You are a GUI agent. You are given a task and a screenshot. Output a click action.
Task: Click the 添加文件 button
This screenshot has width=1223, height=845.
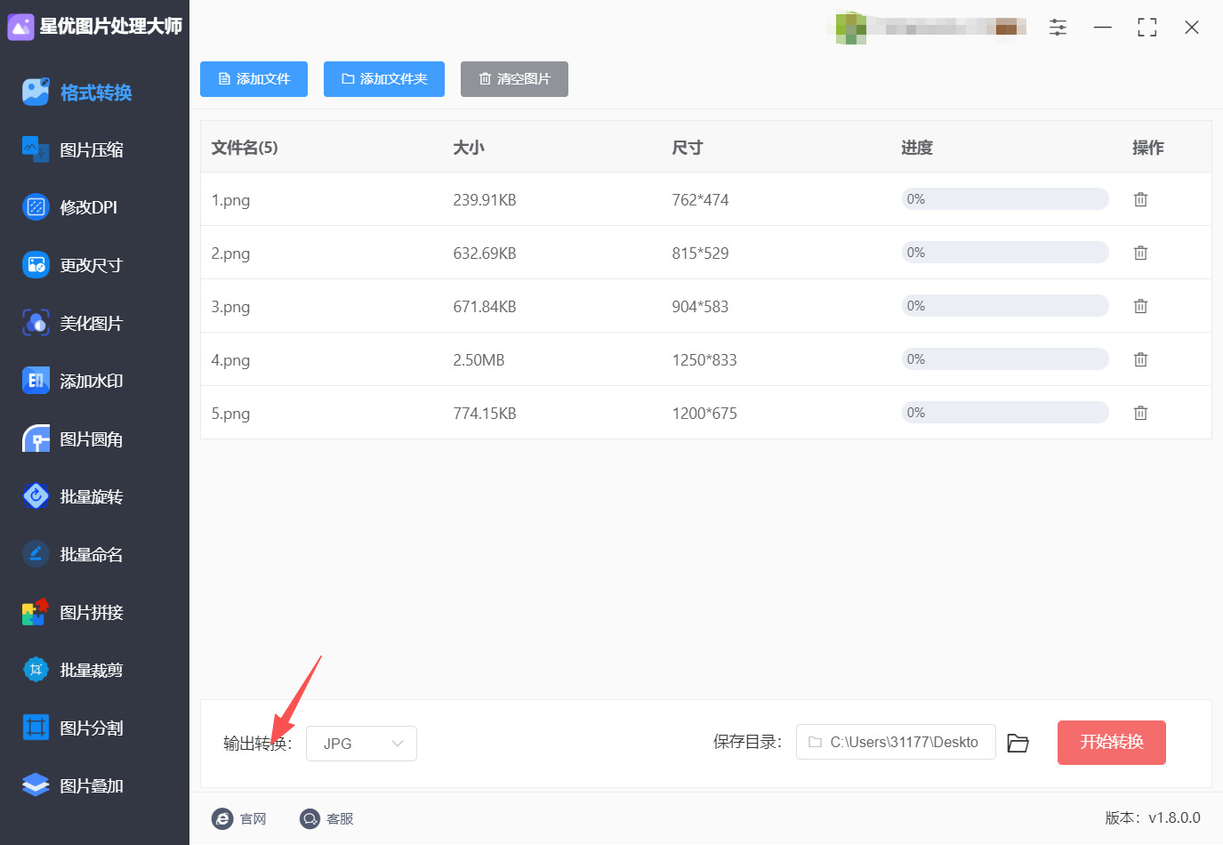[253, 79]
